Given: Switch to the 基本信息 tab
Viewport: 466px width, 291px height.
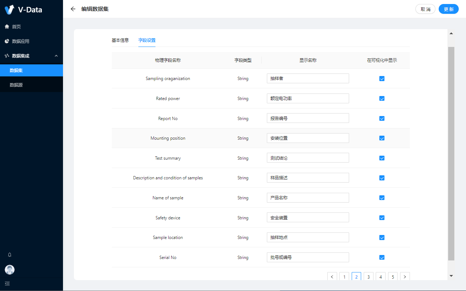Looking at the screenshot, I should pos(120,40).
